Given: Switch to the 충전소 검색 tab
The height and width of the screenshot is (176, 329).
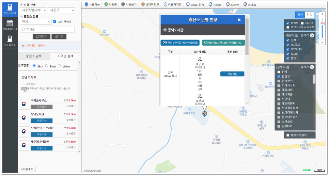Looking at the screenshot, I should (34, 56).
